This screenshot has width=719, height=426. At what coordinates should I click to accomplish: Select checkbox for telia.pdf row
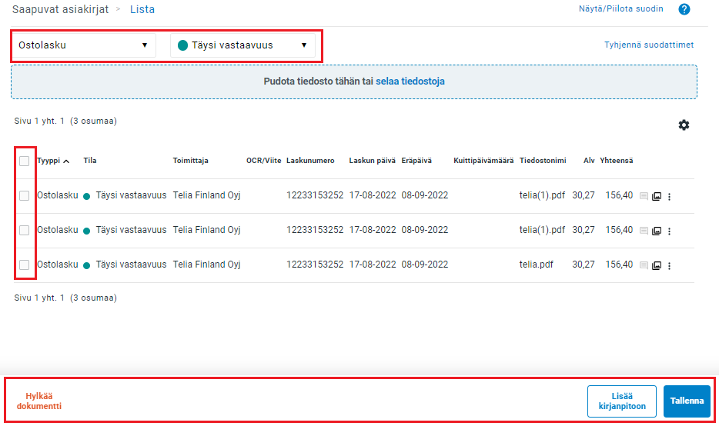pos(25,265)
